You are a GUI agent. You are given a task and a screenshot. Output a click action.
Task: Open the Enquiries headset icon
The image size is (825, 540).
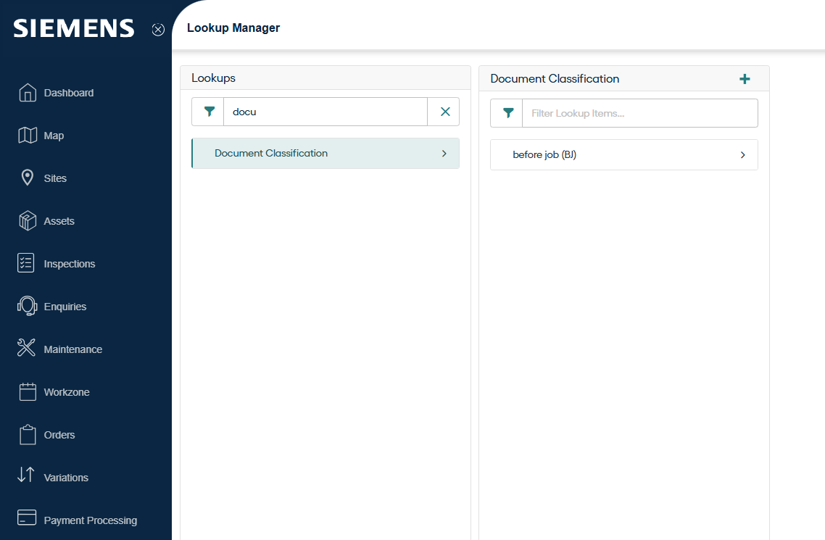coord(28,306)
